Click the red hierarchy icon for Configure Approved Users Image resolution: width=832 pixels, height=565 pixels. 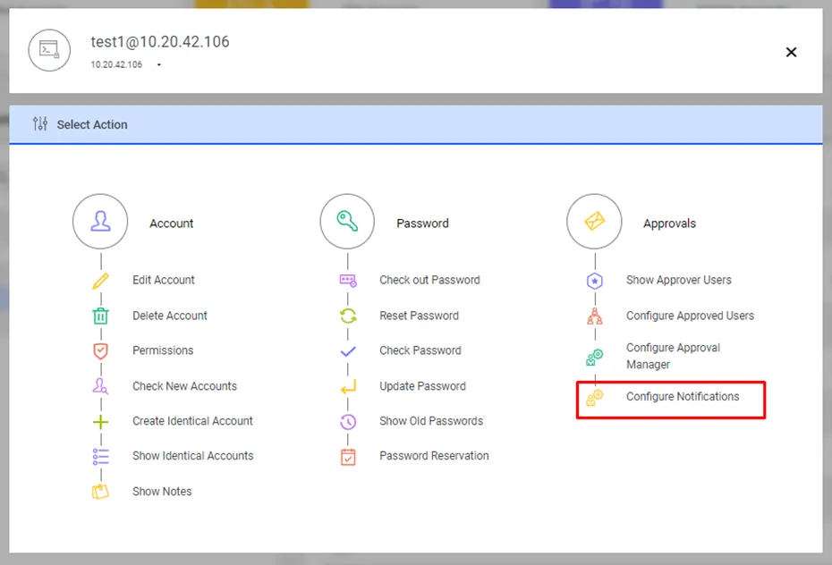(595, 316)
